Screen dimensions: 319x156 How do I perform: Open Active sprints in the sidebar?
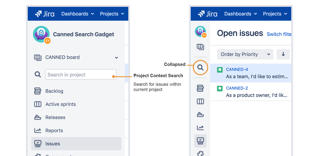point(61,104)
